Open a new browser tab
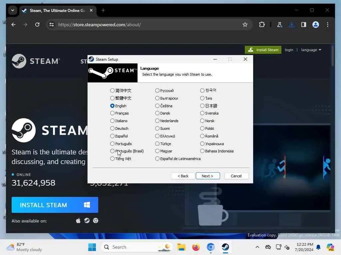 pyautogui.click(x=103, y=10)
